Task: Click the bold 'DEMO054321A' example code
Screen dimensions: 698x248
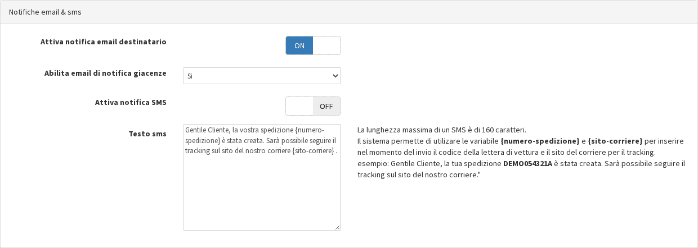Action: point(527,164)
